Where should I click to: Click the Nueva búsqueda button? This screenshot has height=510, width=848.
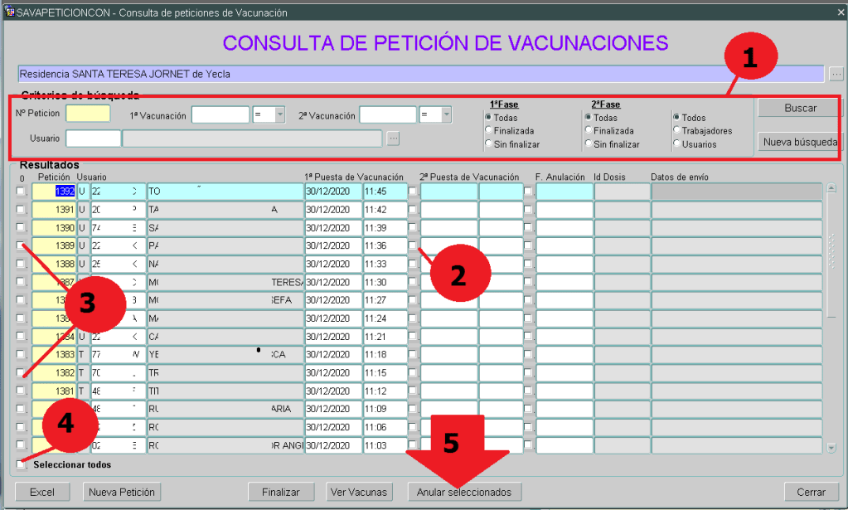pyautogui.click(x=800, y=142)
